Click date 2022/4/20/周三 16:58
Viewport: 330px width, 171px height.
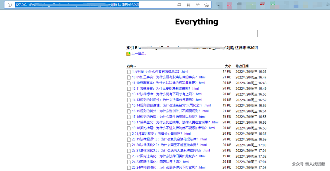(251, 128)
